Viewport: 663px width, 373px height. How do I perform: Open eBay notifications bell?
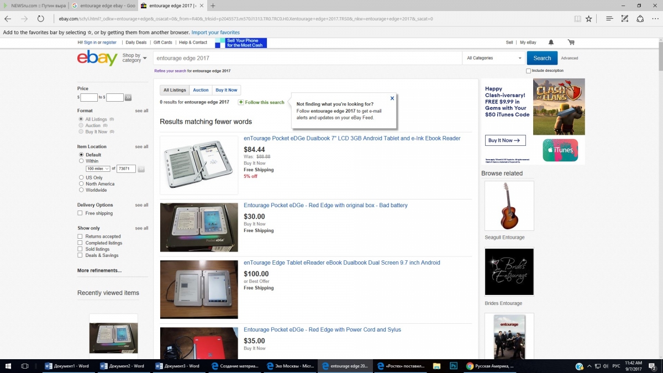point(551,43)
